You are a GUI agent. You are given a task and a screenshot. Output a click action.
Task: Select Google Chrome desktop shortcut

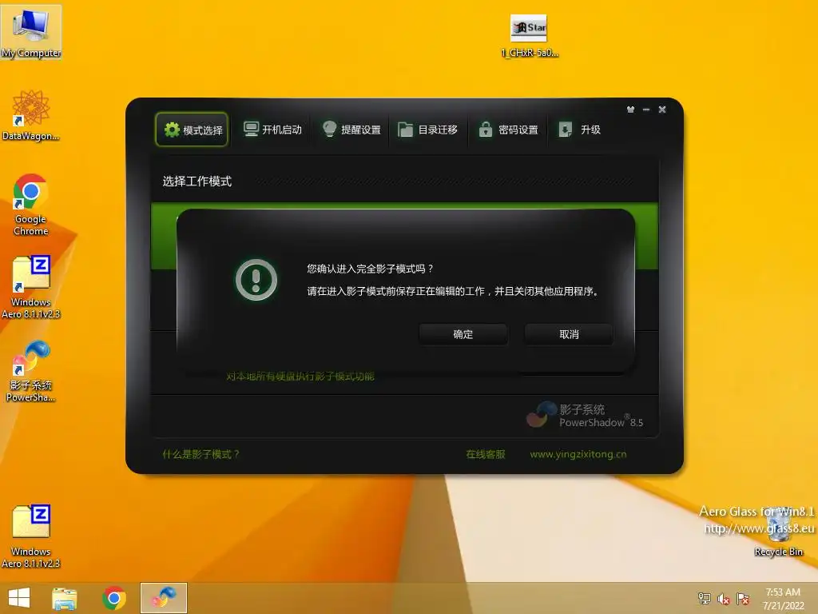(31, 205)
